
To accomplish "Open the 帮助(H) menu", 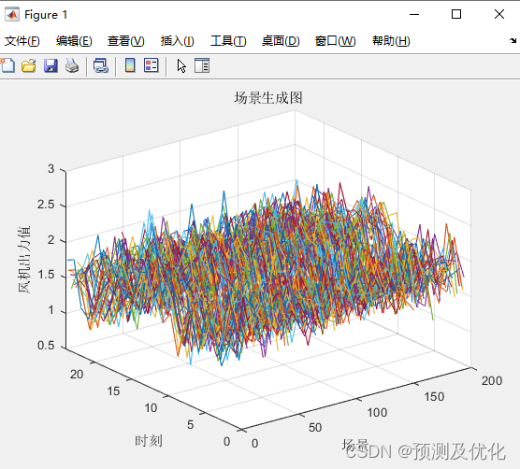I will (391, 41).
